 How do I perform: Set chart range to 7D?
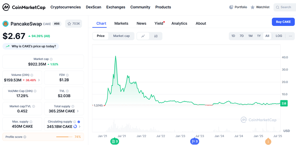pos(242,36)
